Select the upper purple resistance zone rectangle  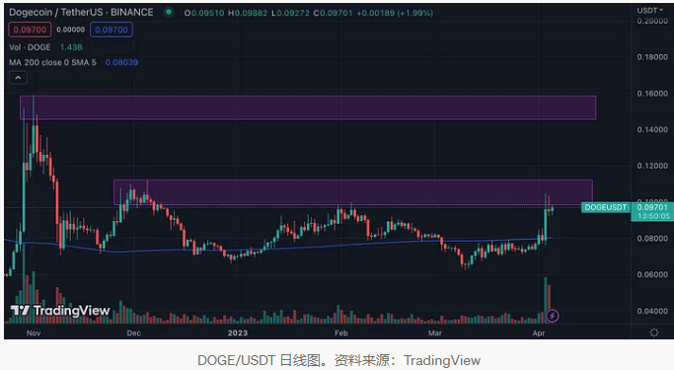point(308,108)
